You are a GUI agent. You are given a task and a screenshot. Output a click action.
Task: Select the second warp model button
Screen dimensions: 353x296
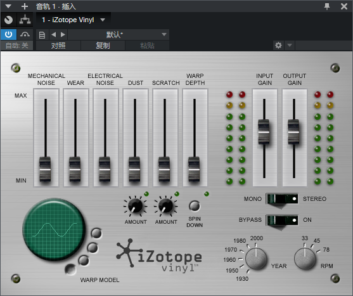coord(93,248)
